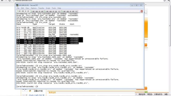Screen dimensions: 171x96
Task: Click the crs_stat -t command line
Action: point(34,22)
